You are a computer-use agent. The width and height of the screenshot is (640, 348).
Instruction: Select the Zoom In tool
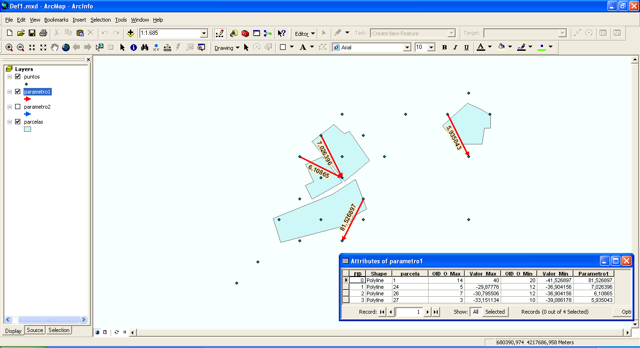click(x=9, y=47)
